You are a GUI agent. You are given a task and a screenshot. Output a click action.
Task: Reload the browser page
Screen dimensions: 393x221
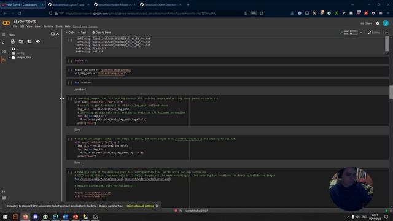[x=20, y=14]
